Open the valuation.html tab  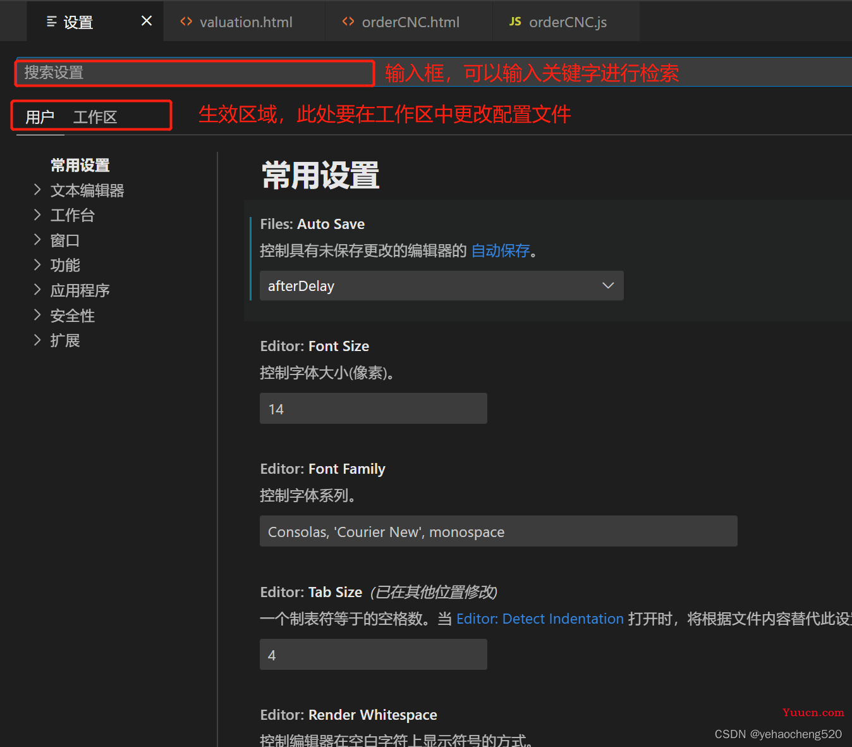point(245,22)
